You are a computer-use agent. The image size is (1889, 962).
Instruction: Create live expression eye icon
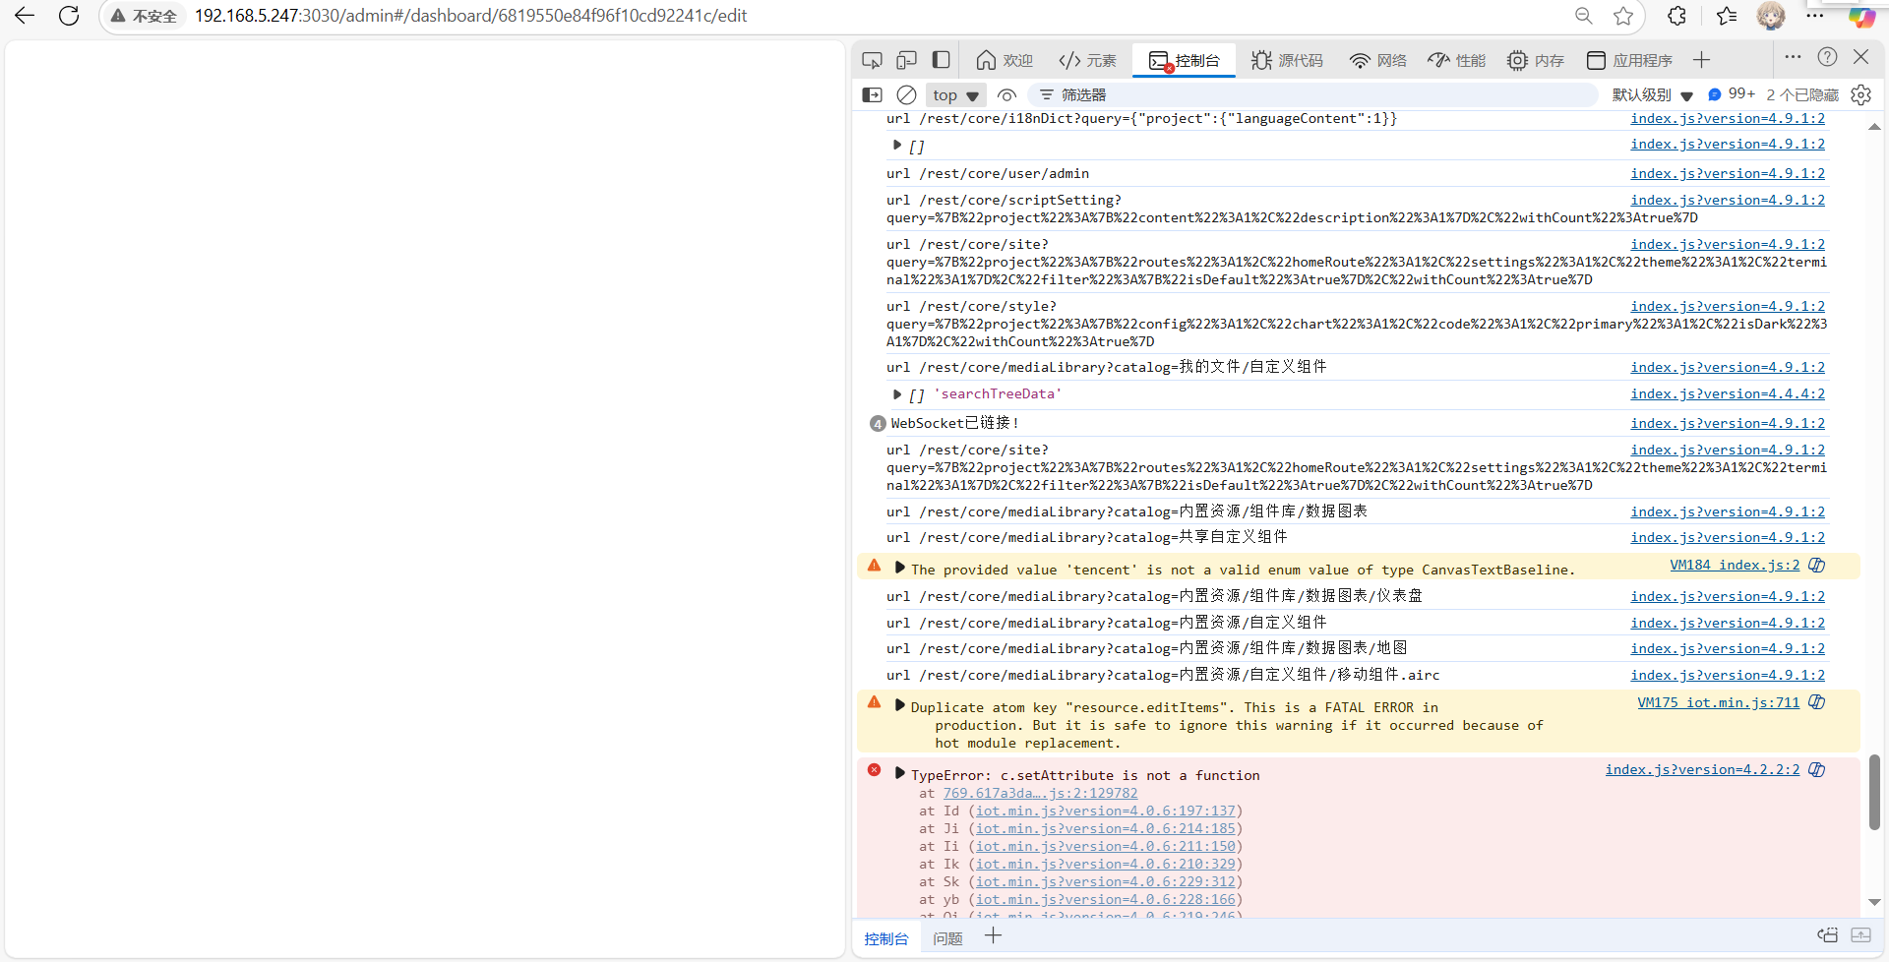(1006, 94)
